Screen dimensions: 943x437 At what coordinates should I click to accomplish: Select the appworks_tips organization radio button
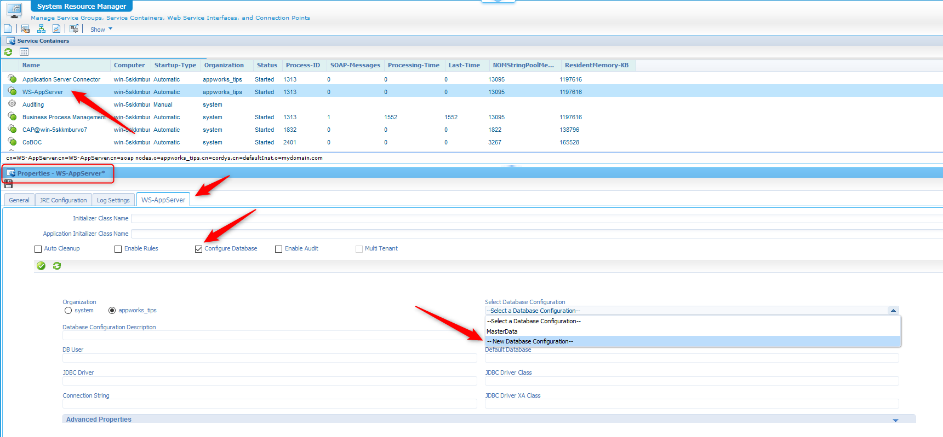112,311
